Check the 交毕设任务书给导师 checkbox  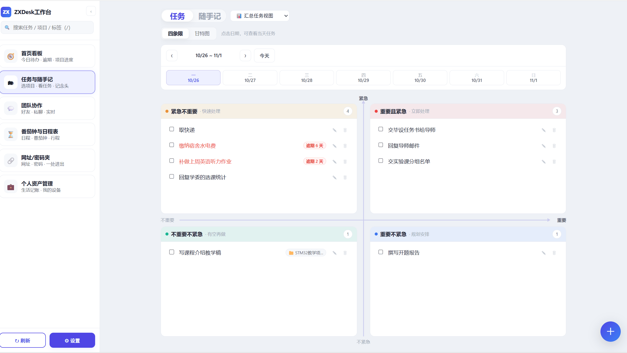click(x=381, y=129)
